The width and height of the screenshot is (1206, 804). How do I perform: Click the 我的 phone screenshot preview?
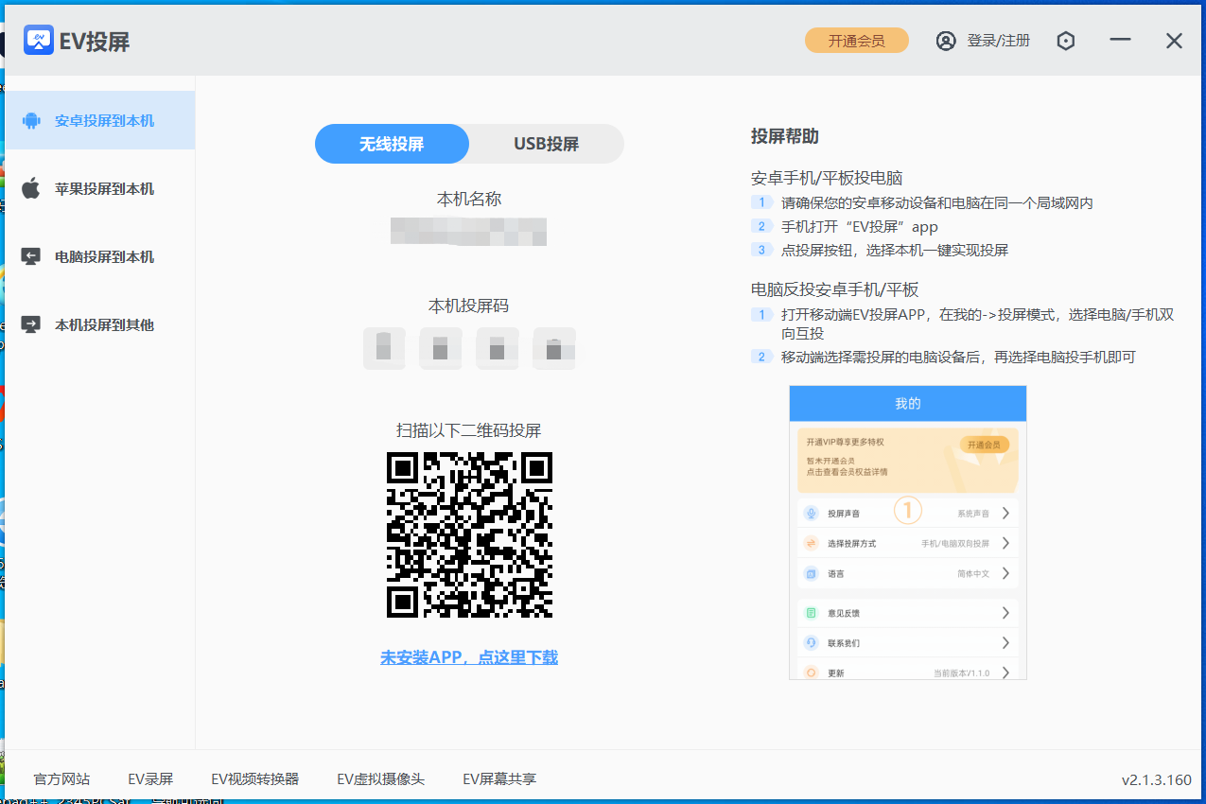[908, 532]
